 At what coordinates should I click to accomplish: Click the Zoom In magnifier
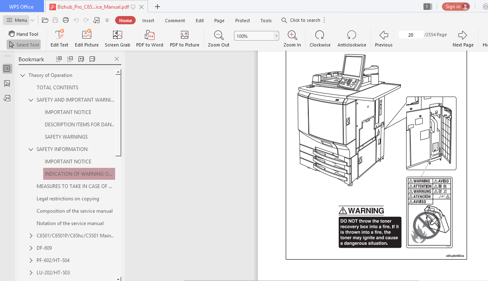click(x=292, y=38)
